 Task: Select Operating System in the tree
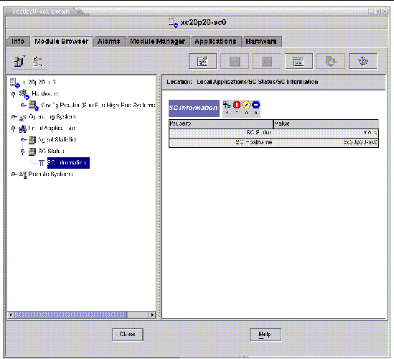[52, 116]
